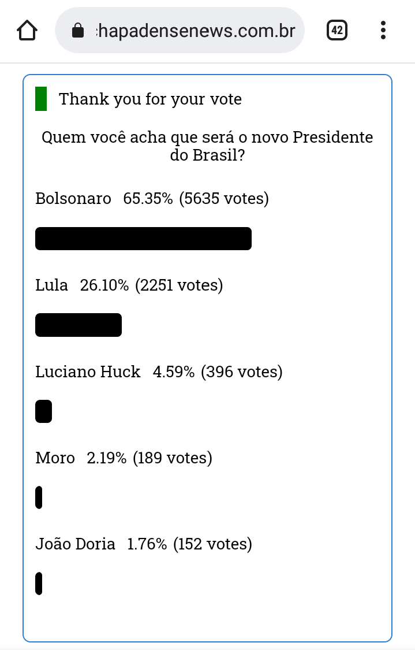Screen dimensions: 415x650
Task: Click the 'Thank you for your vote' message
Action: 150,99
